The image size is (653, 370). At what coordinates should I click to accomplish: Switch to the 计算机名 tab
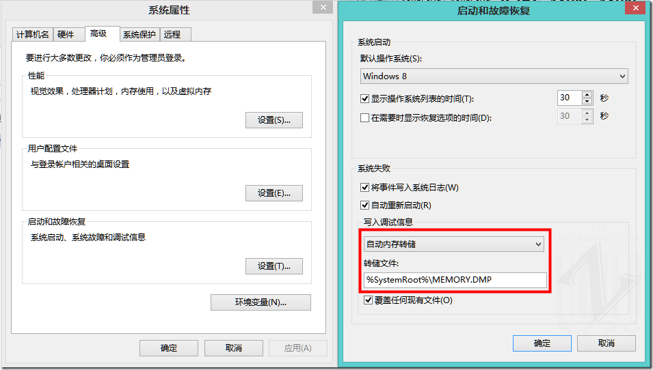pyautogui.click(x=32, y=35)
